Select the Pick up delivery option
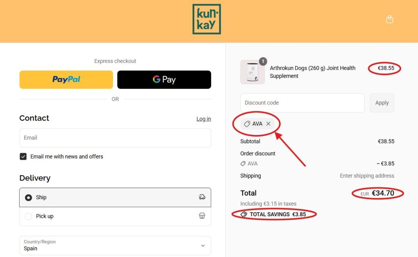 point(115,216)
